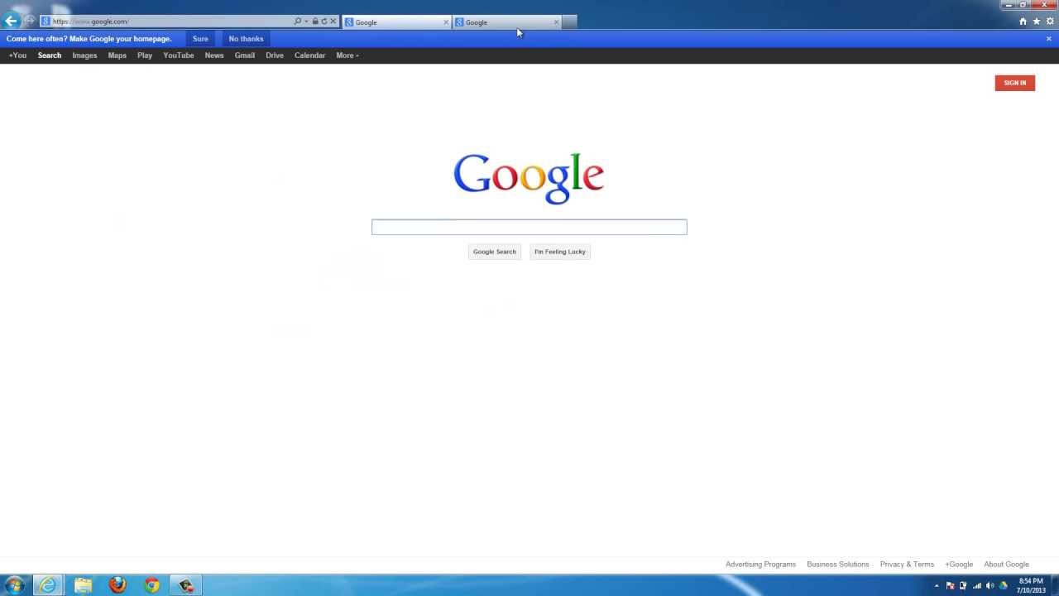Select Search in the Google navigation bar
The image size is (1059, 596).
click(x=50, y=55)
